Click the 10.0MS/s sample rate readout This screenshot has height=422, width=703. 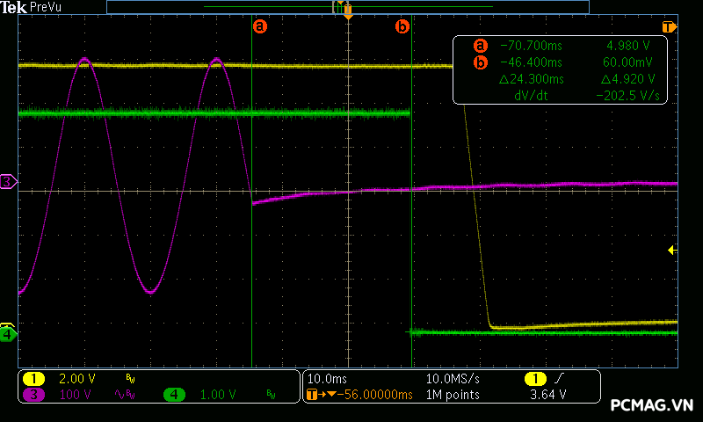tap(453, 378)
